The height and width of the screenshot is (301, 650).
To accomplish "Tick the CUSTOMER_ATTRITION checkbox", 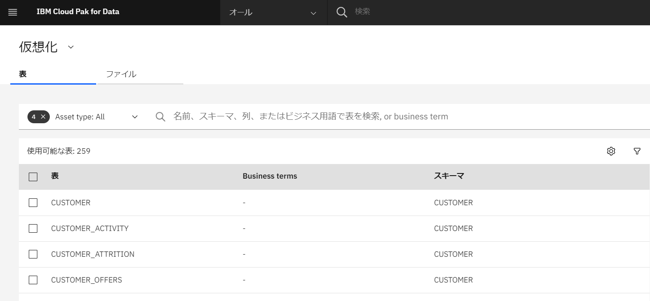I will (x=33, y=254).
